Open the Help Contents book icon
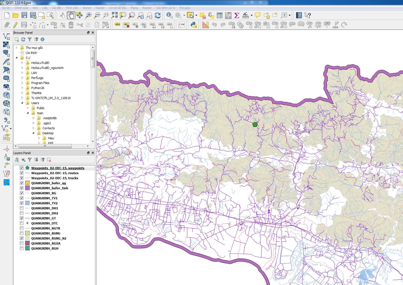The width and height of the screenshot is (403, 285). 299,15
